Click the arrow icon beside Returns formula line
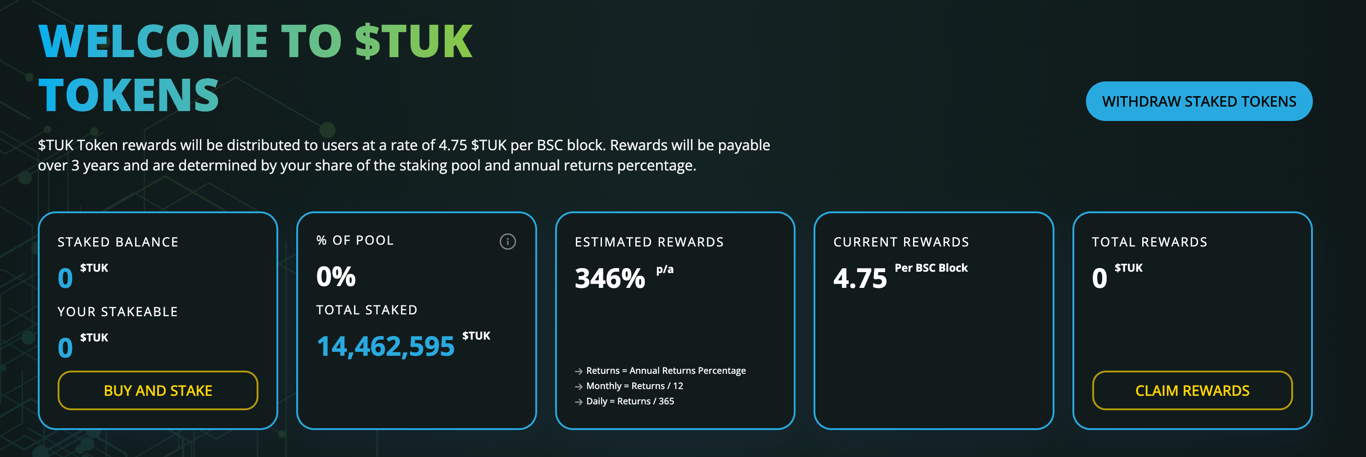1366x457 pixels. pos(579,371)
